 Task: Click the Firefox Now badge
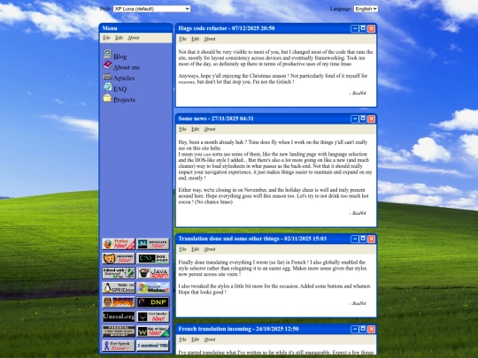[119, 244]
